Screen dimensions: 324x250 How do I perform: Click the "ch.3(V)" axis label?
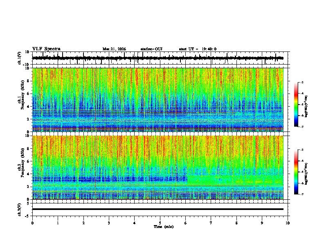tap(20, 210)
